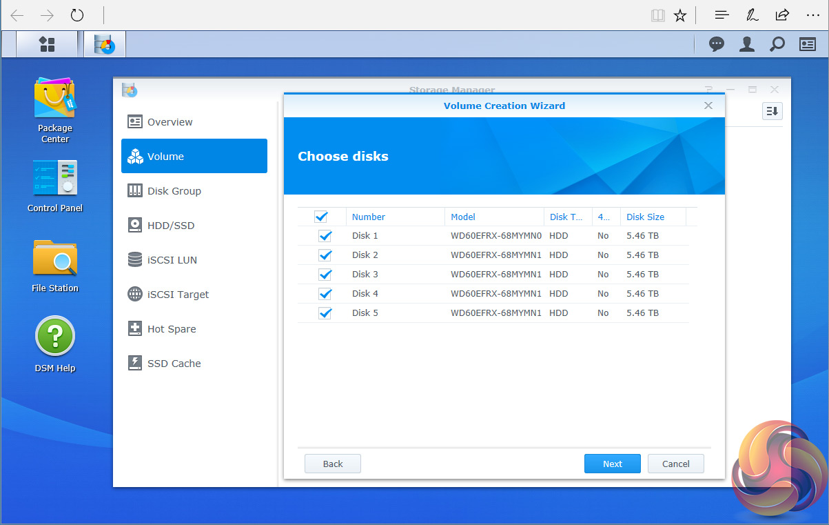Toggle the select-all disks header checkbox
Image resolution: width=829 pixels, height=525 pixels.
321,217
